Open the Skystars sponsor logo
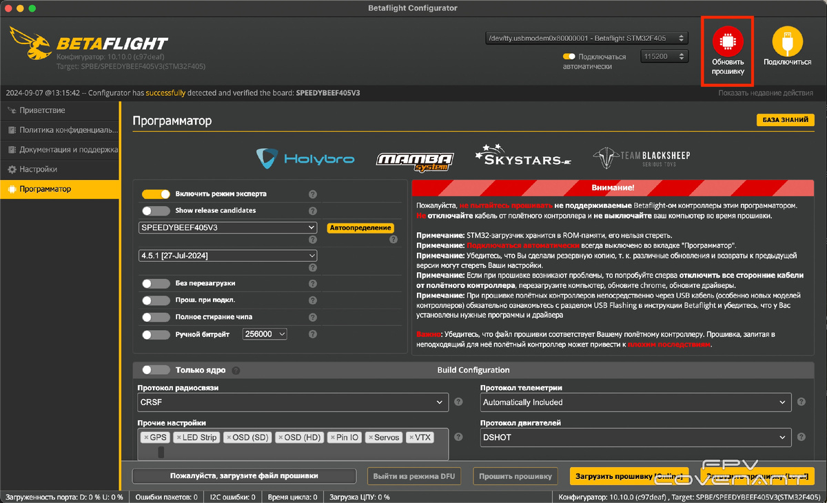This screenshot has height=503, width=827. [523, 156]
